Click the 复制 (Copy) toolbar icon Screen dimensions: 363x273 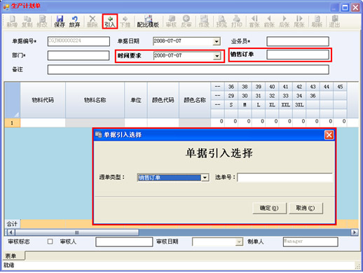tap(27, 22)
